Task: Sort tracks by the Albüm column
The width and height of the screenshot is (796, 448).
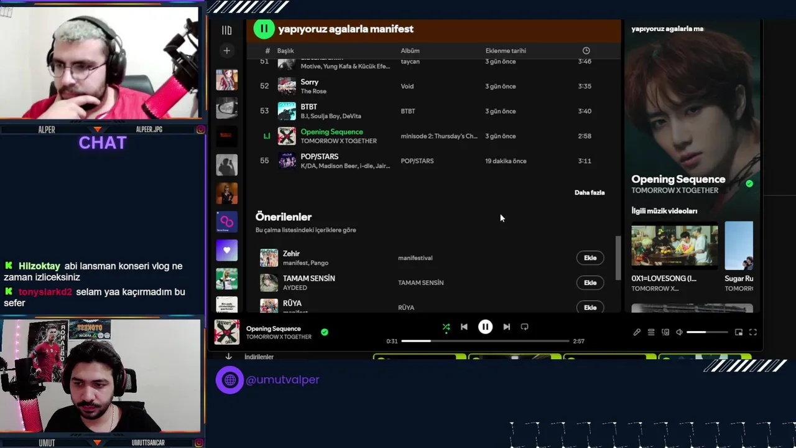Action: coord(410,50)
